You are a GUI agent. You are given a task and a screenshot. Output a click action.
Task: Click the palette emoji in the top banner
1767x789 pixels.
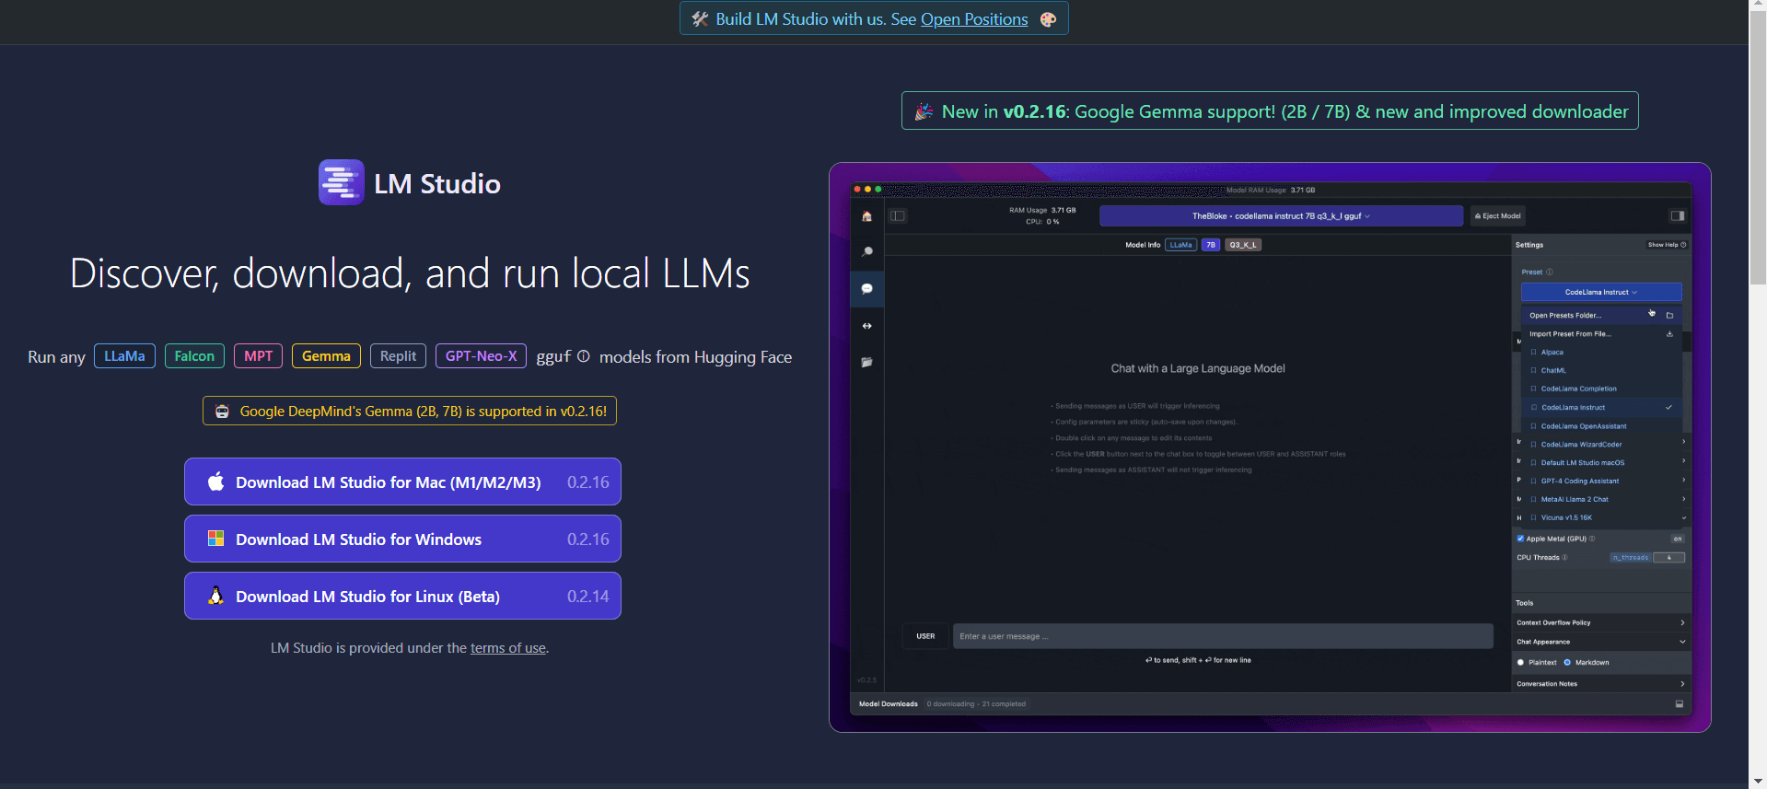click(x=1048, y=19)
